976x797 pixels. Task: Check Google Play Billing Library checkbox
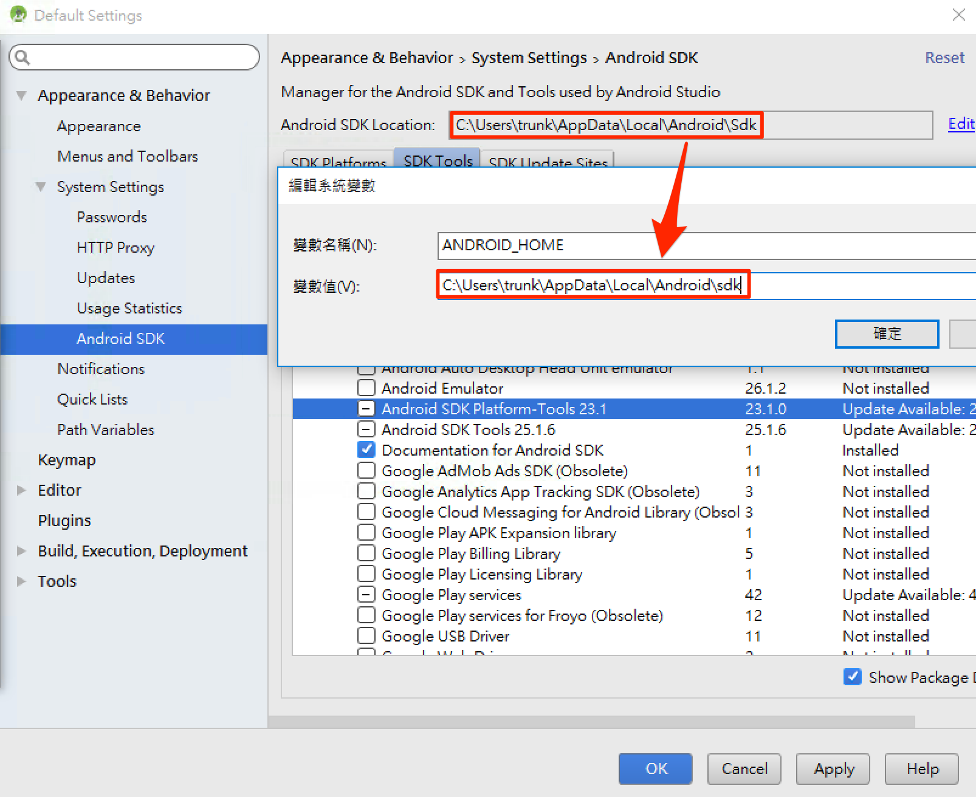click(x=366, y=553)
